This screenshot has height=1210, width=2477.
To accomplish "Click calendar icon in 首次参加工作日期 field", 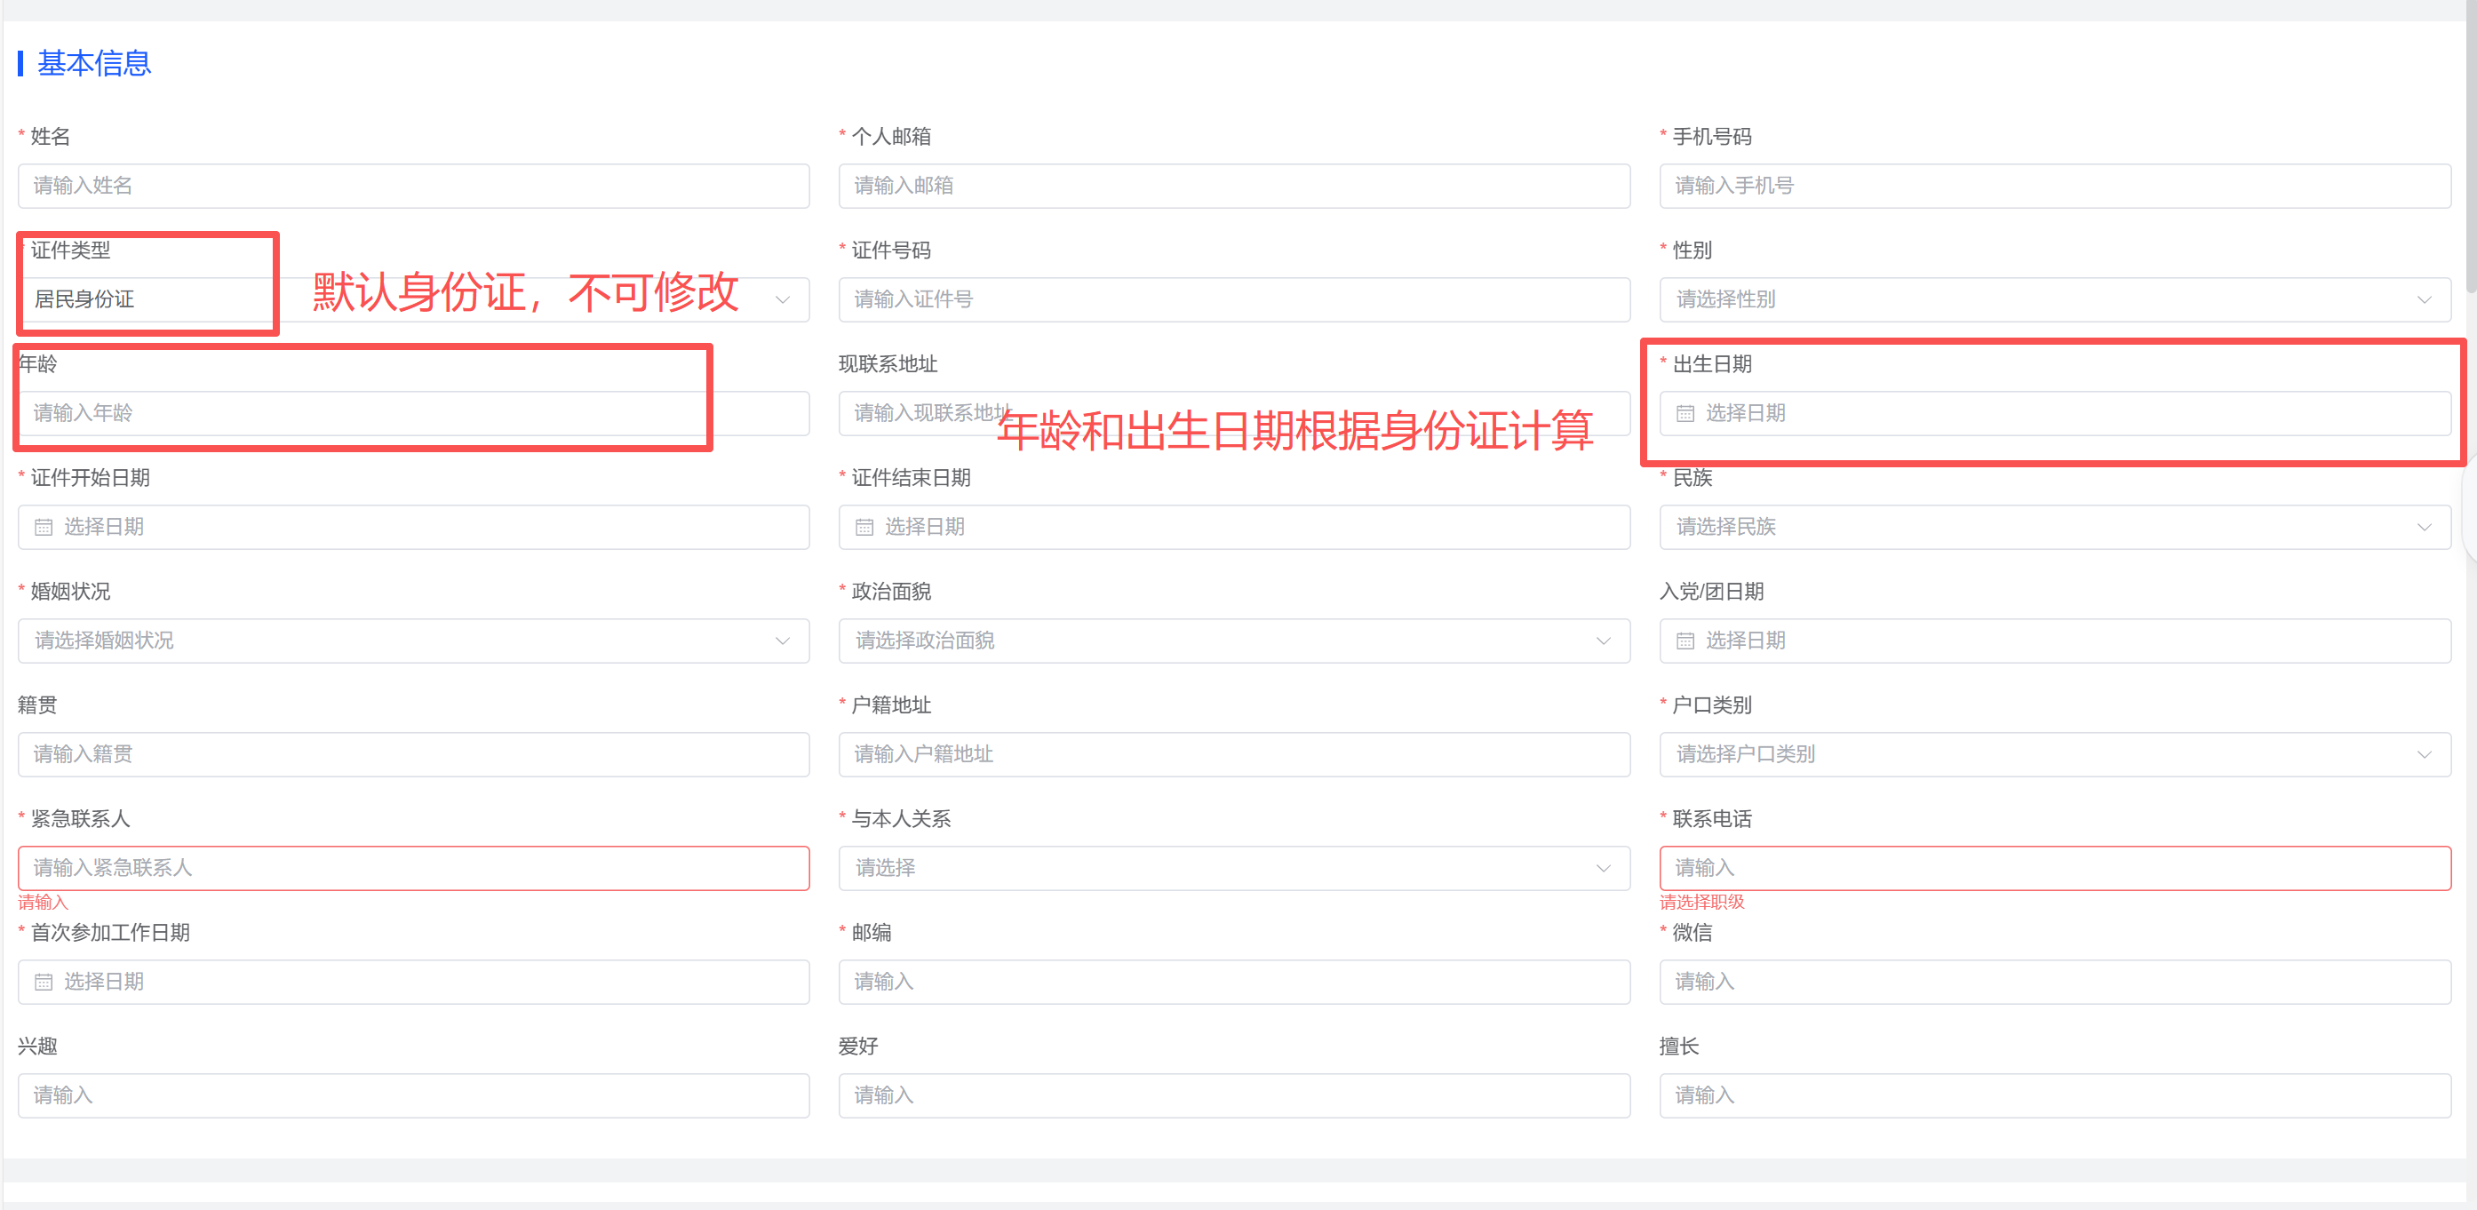I will click(44, 982).
